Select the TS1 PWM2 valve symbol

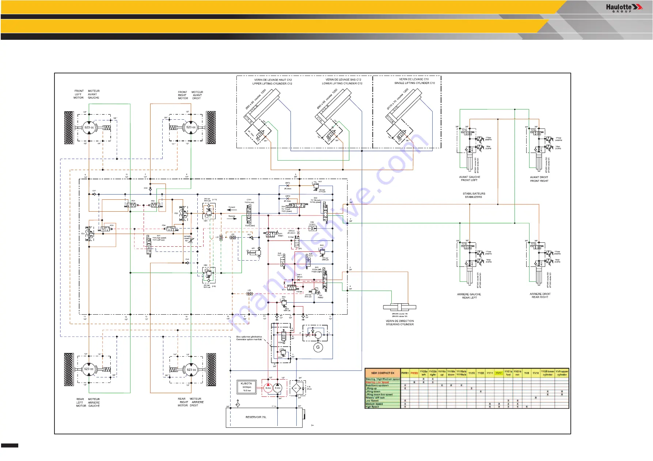pyautogui.click(x=315, y=291)
